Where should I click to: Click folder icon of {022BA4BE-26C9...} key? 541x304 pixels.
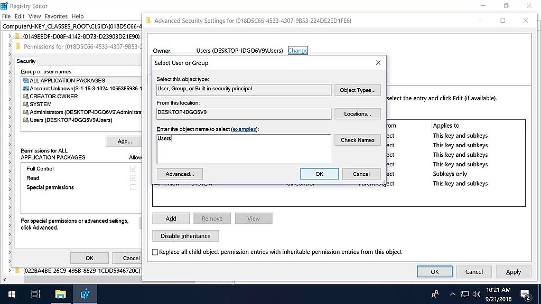(x=17, y=271)
